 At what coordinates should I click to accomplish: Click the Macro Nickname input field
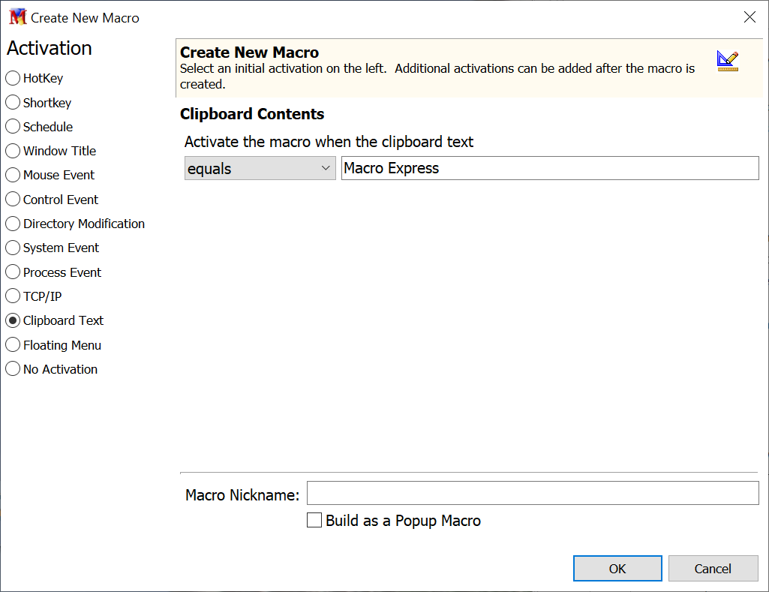(533, 494)
